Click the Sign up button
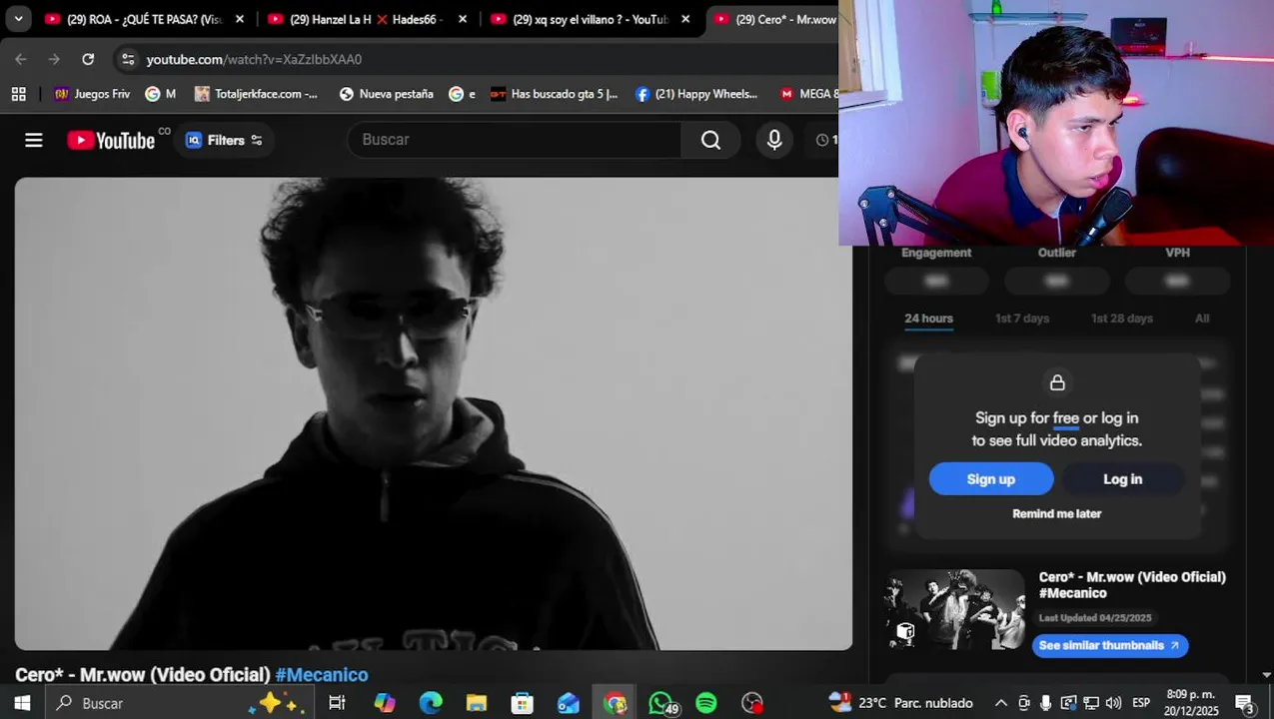 [991, 479]
